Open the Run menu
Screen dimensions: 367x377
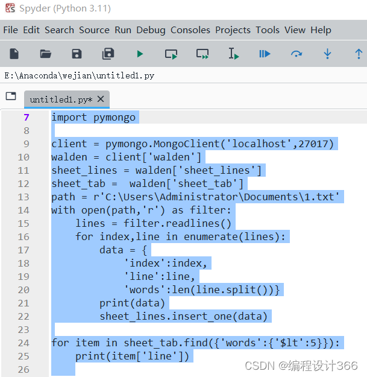click(123, 30)
